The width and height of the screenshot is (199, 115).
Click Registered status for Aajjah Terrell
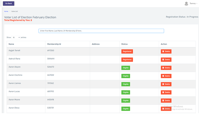(127, 51)
